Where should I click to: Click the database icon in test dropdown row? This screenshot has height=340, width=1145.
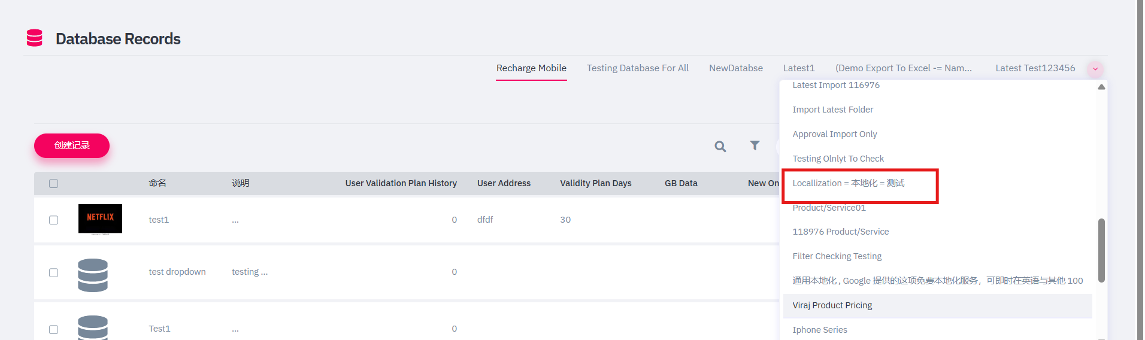click(93, 275)
